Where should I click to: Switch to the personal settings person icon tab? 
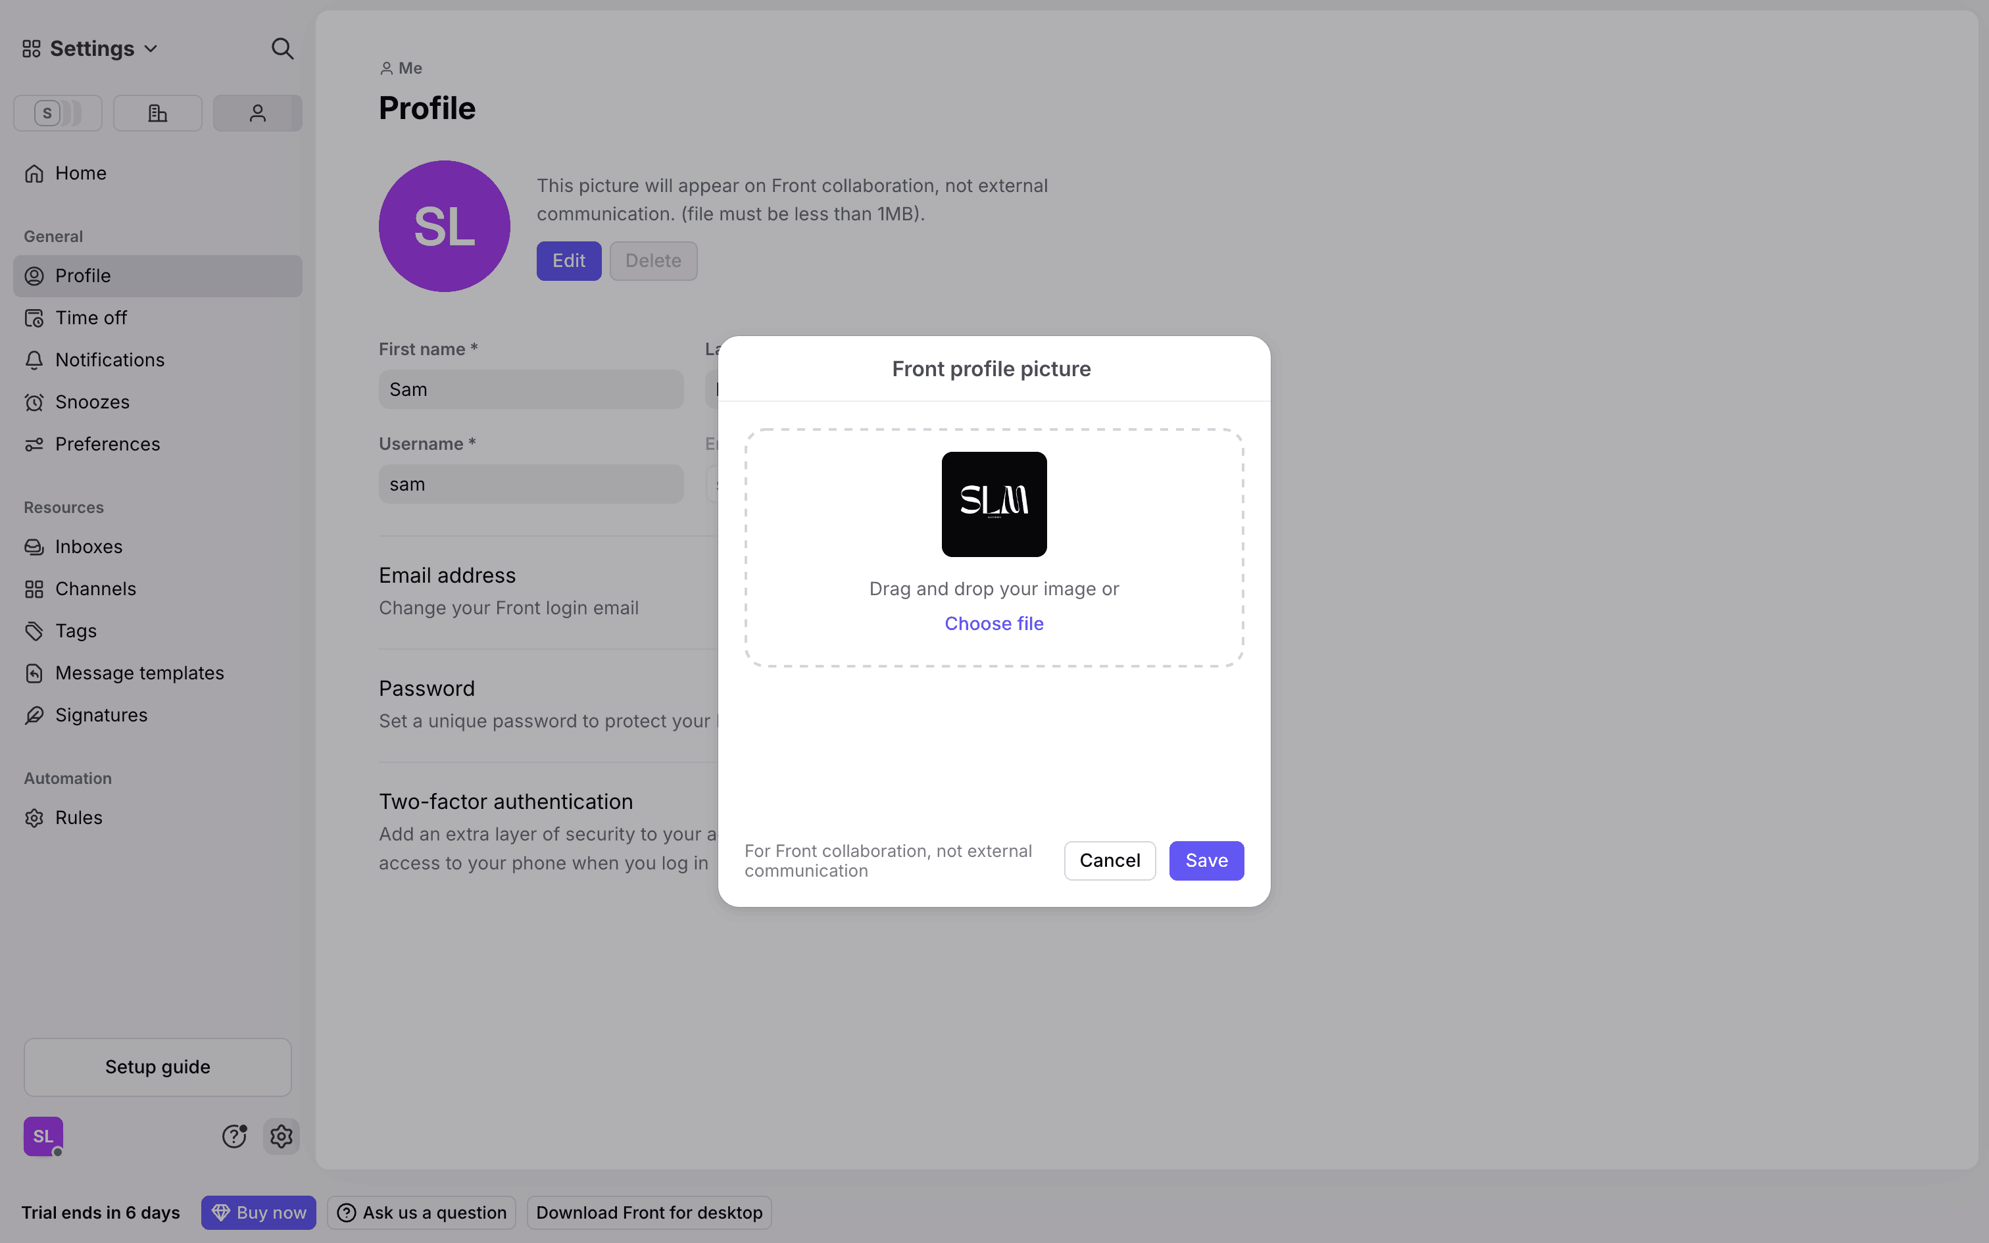tap(257, 112)
